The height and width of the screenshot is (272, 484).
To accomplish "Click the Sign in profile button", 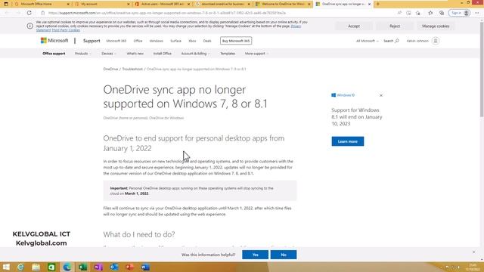I will pos(459,13).
